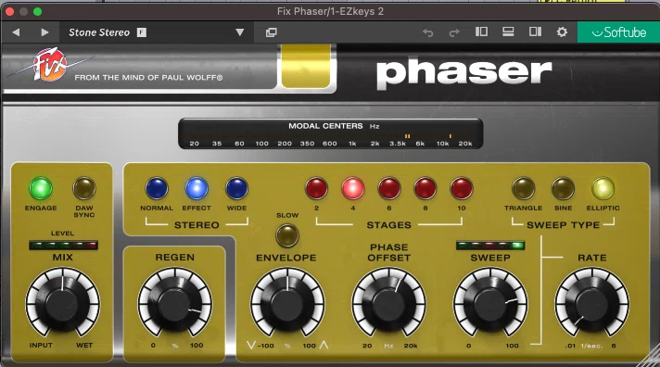Select Sine sweep type

click(564, 188)
